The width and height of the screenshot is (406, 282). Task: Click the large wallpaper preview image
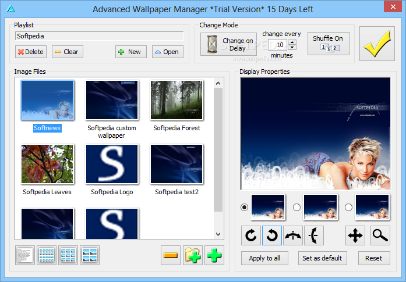[315, 134]
